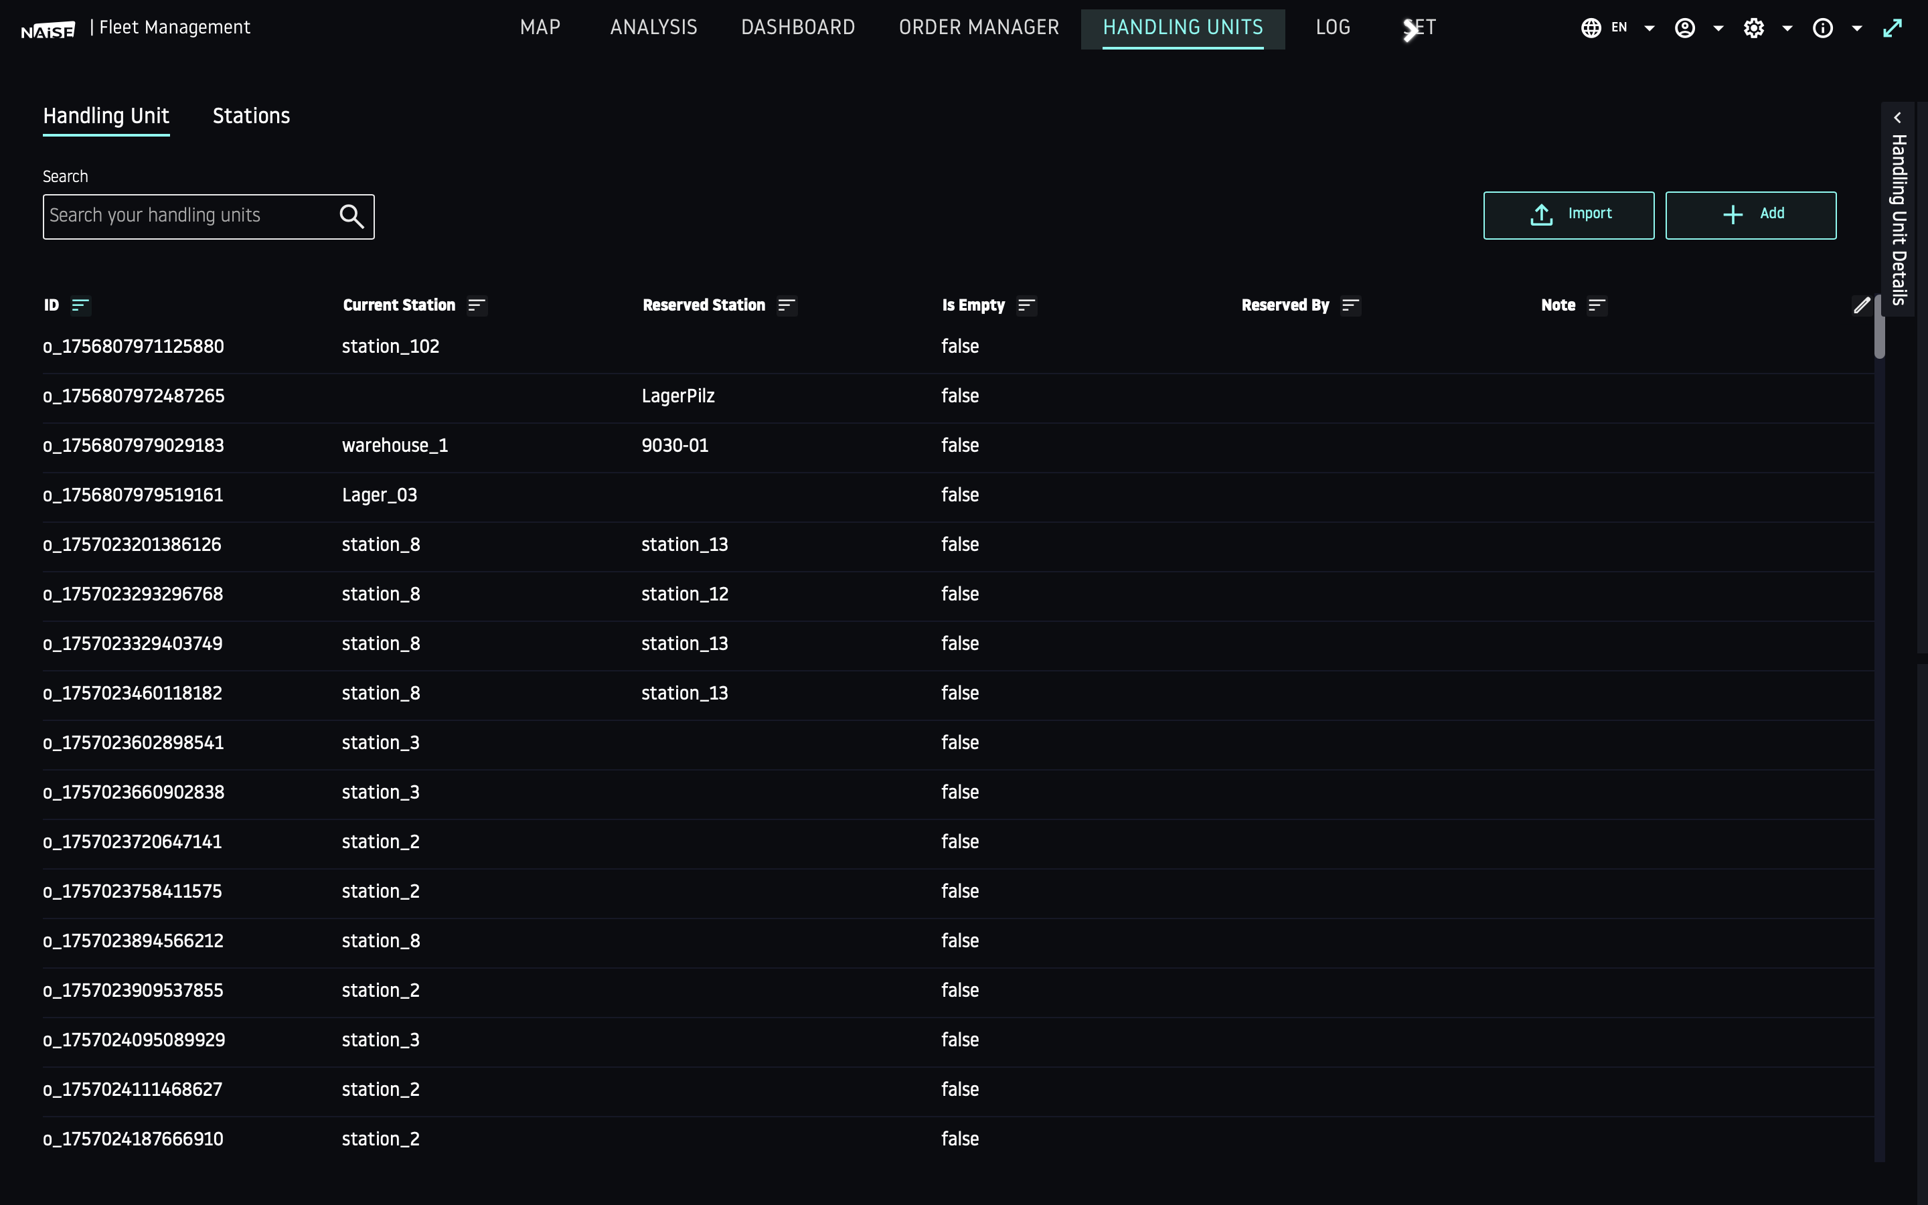This screenshot has width=1928, height=1205.
Task: Focus the handling units search field
Action: (x=187, y=216)
